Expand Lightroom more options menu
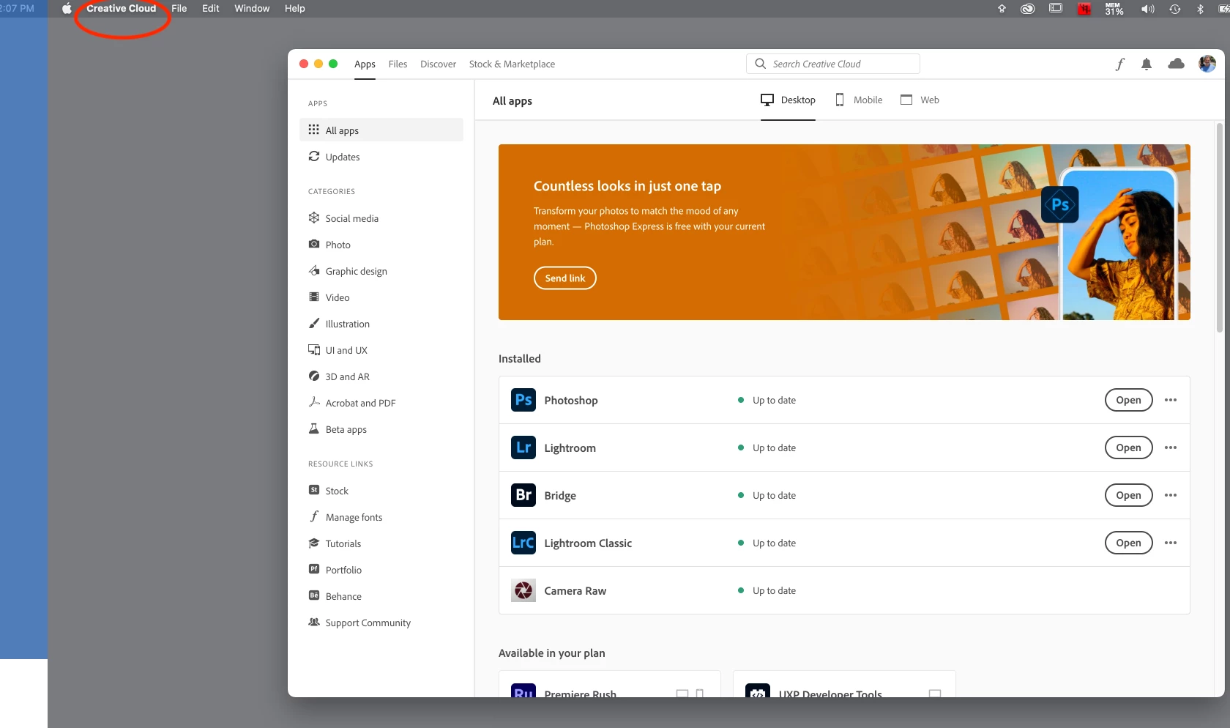The width and height of the screenshot is (1230, 728). click(x=1171, y=447)
